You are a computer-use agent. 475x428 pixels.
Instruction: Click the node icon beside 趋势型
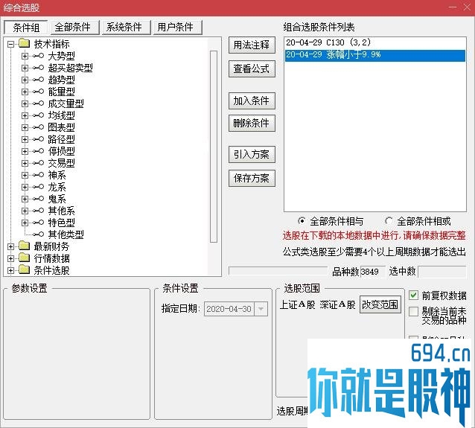38,80
